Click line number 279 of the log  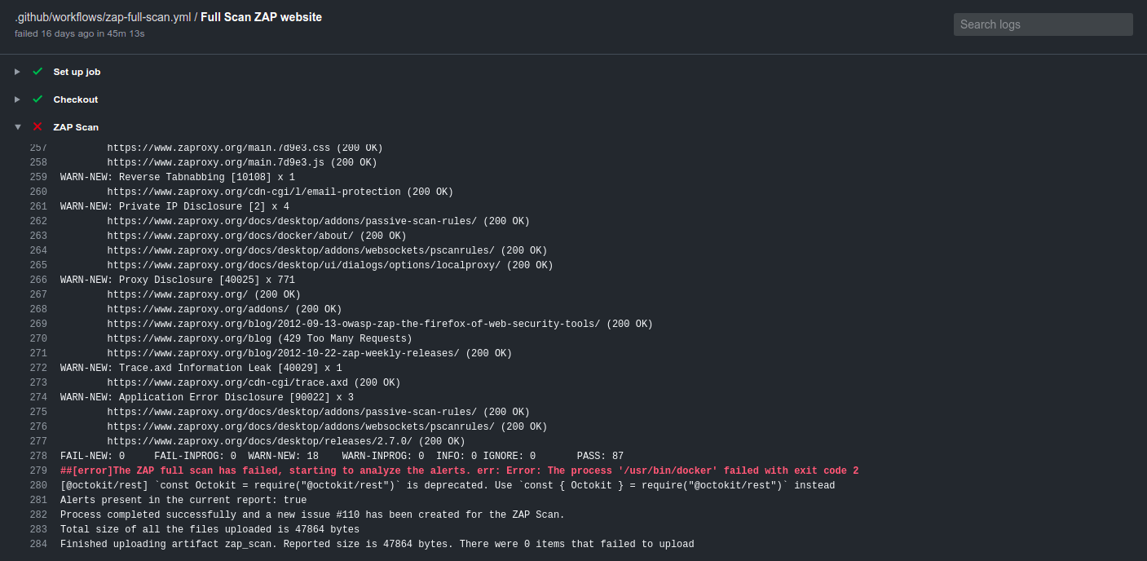37,470
